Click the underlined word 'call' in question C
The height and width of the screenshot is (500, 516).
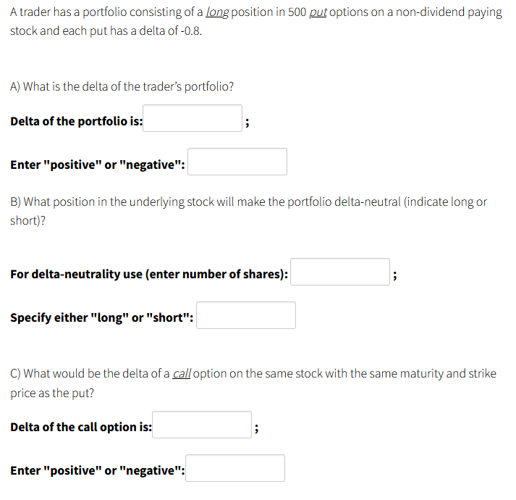coord(182,374)
